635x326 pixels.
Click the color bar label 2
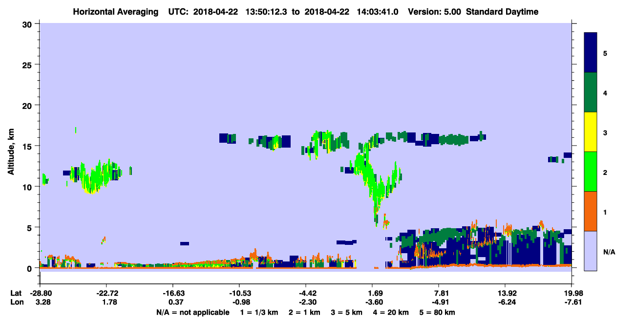click(605, 172)
